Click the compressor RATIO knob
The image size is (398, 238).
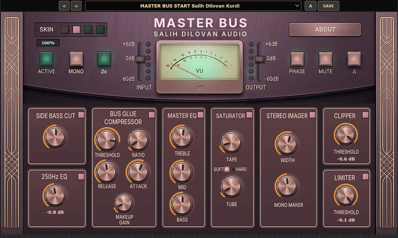(x=138, y=141)
